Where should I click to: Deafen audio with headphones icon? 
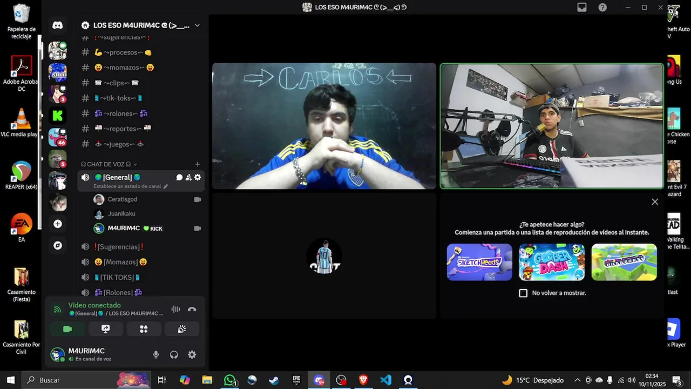click(174, 354)
